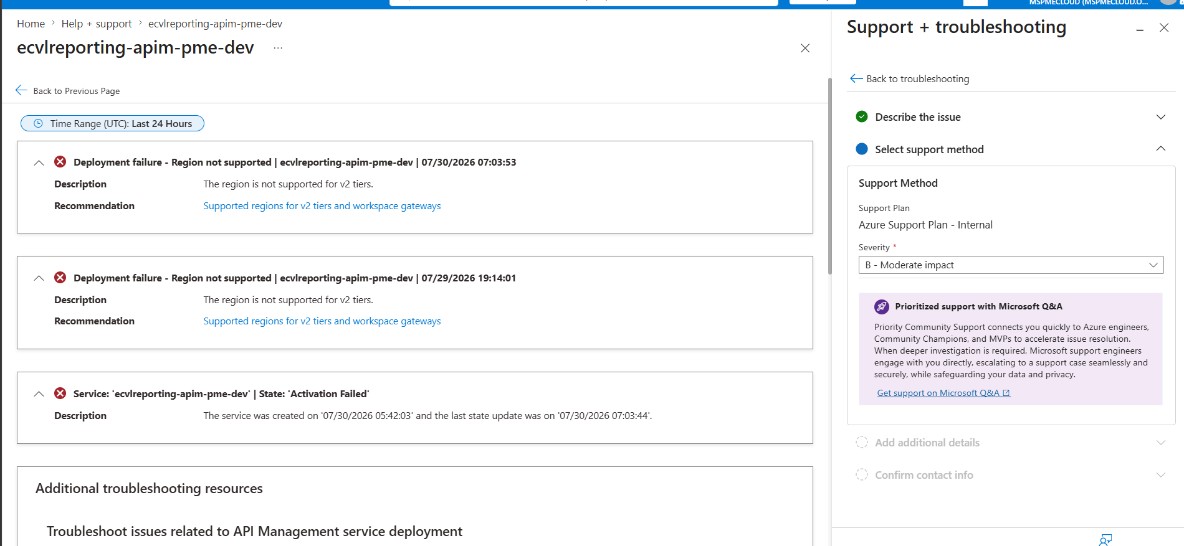Go to Home in the breadcrumb

tap(31, 24)
